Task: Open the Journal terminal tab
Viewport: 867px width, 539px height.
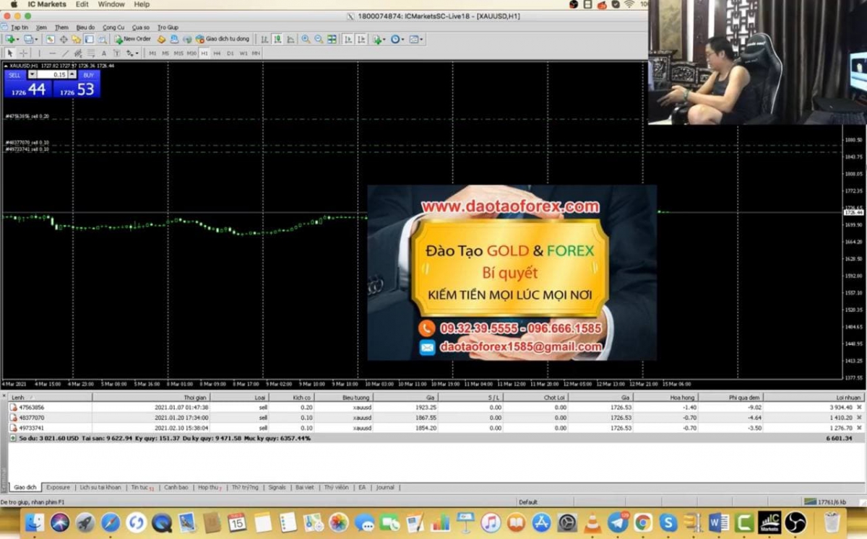Action: [x=385, y=488]
